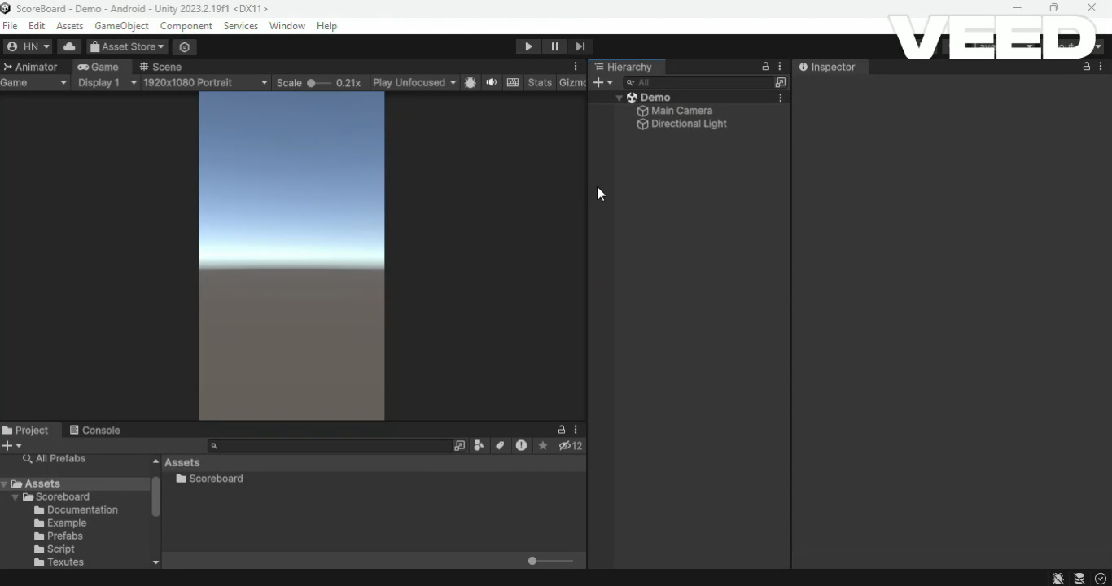Toggle the shortcuts keyboard icon in Game view
The width and height of the screenshot is (1112, 586).
point(513,82)
